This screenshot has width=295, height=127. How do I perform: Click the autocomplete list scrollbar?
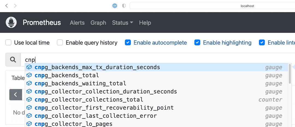290,74
